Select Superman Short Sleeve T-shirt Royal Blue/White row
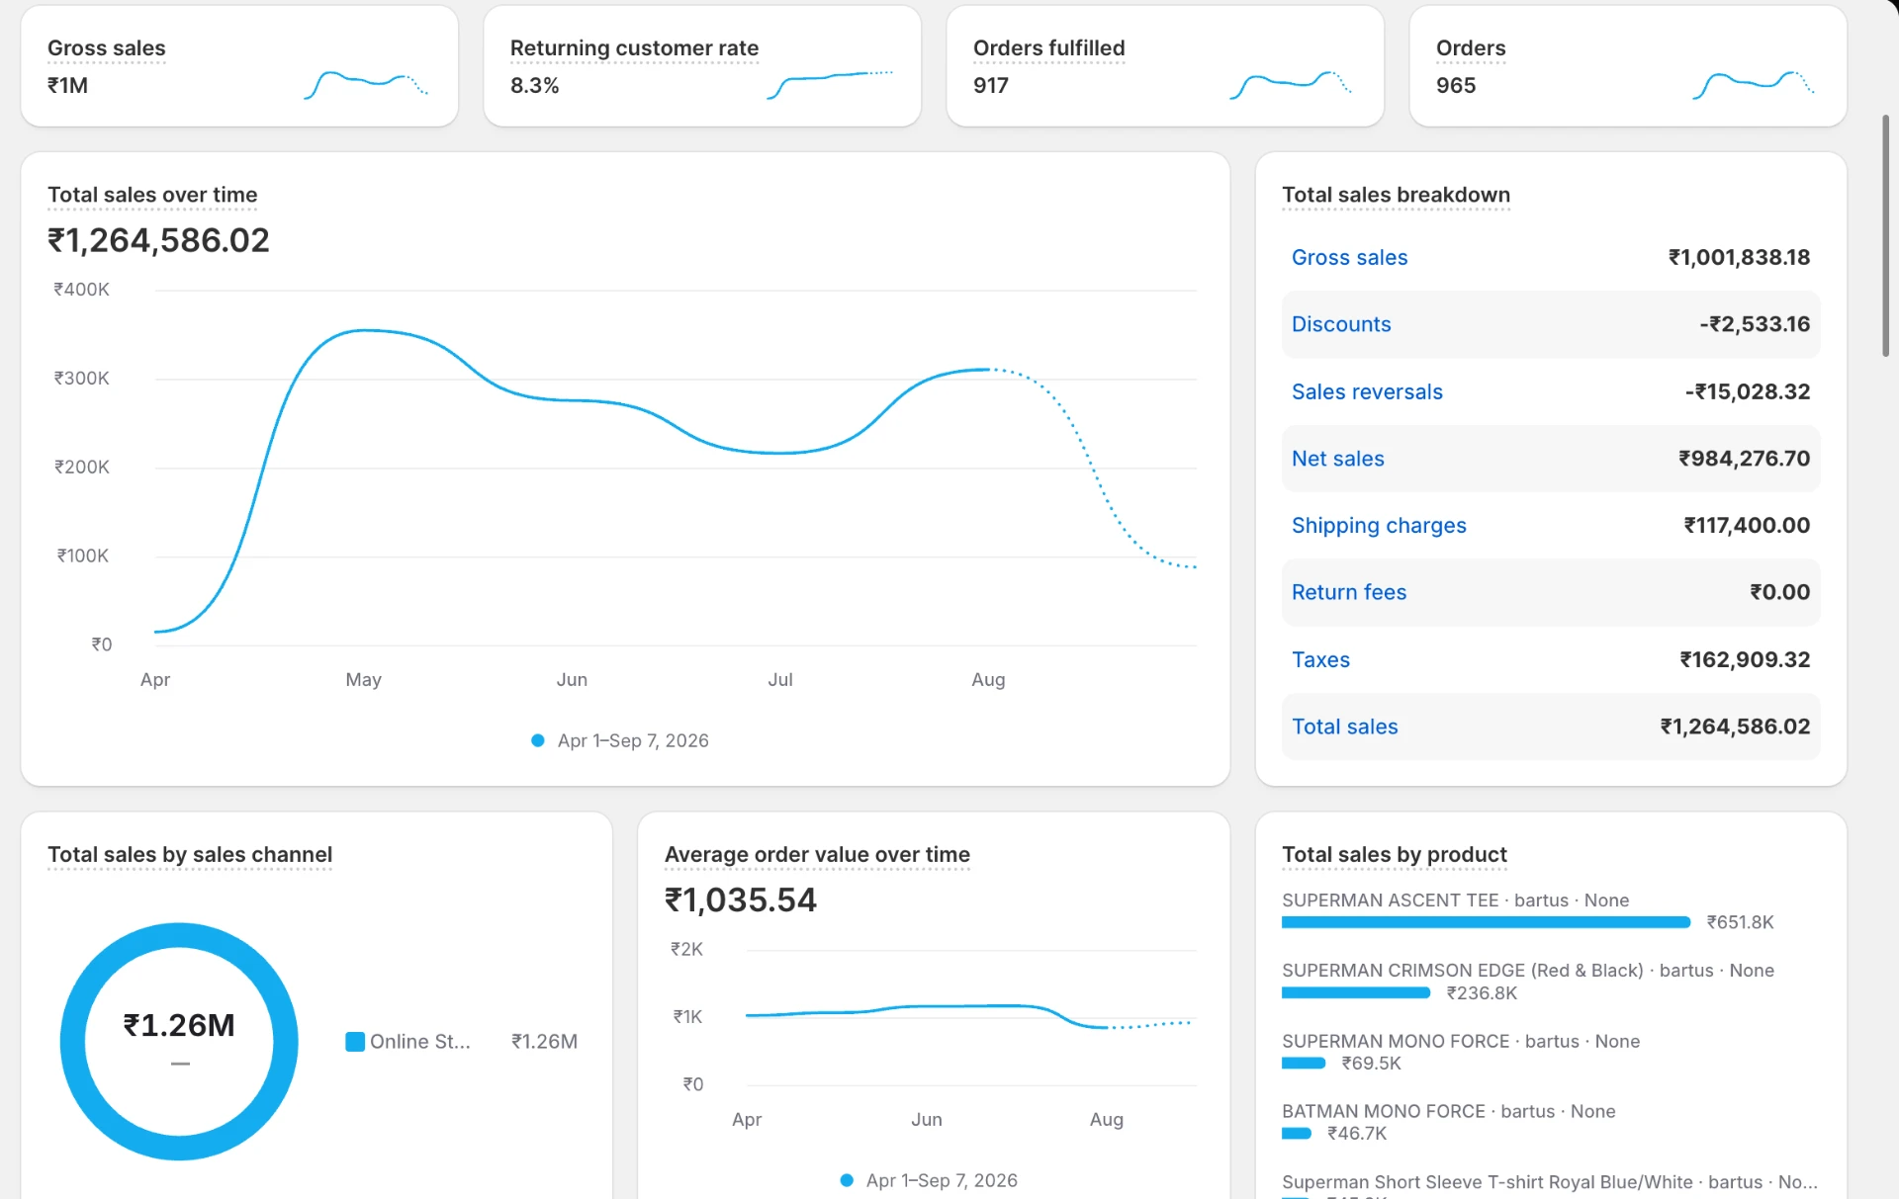 [1550, 1182]
